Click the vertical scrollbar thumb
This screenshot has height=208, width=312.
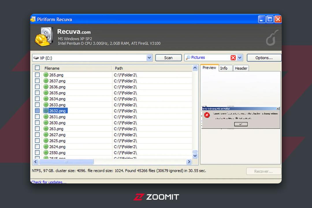point(195,151)
